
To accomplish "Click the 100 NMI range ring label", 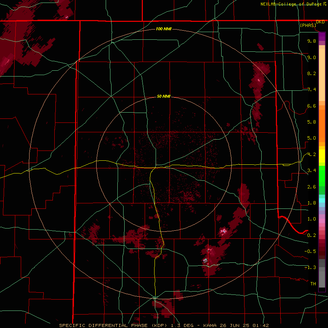I will point(164,29).
